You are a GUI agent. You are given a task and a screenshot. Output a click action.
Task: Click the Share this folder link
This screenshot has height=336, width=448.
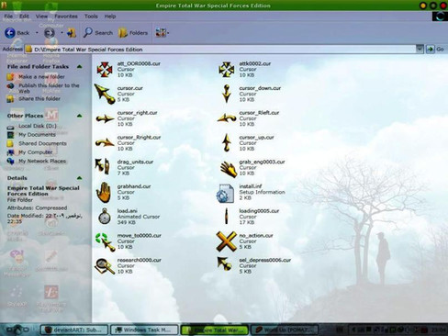pos(39,98)
